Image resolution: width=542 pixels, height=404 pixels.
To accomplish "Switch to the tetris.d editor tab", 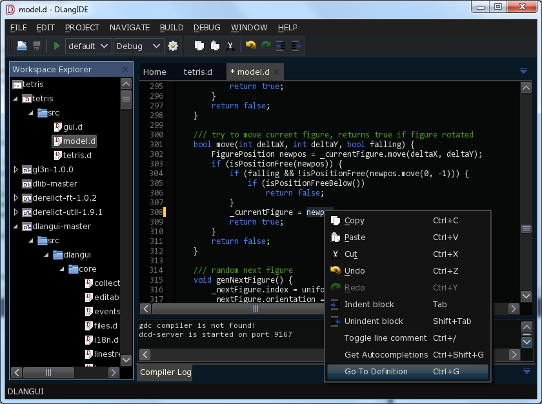I will click(x=197, y=72).
